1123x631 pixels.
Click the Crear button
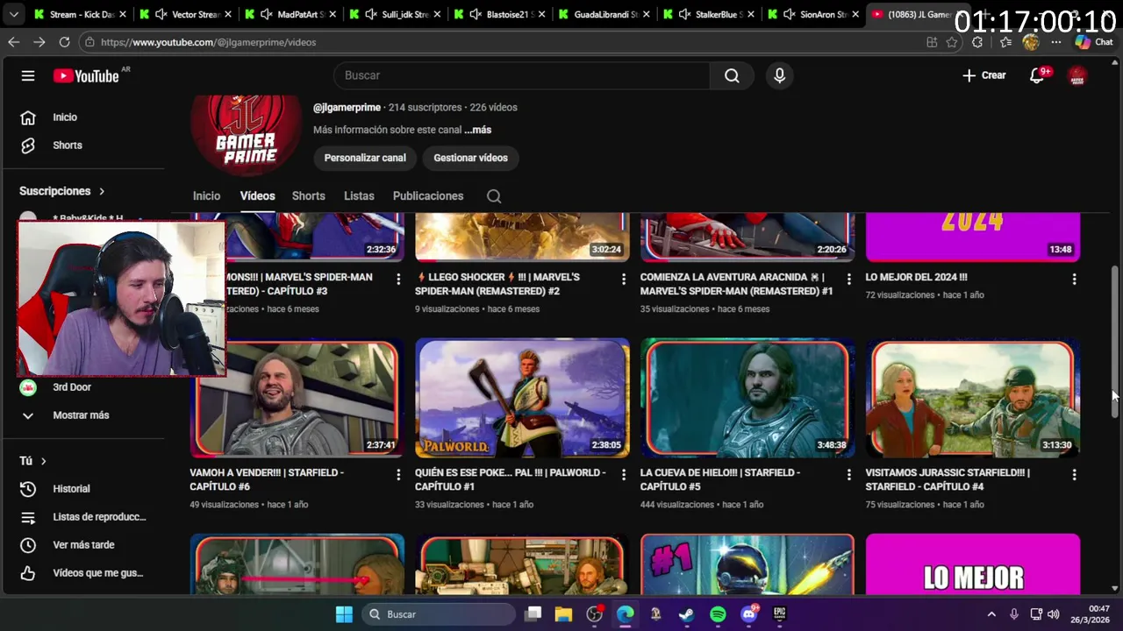[x=984, y=76]
